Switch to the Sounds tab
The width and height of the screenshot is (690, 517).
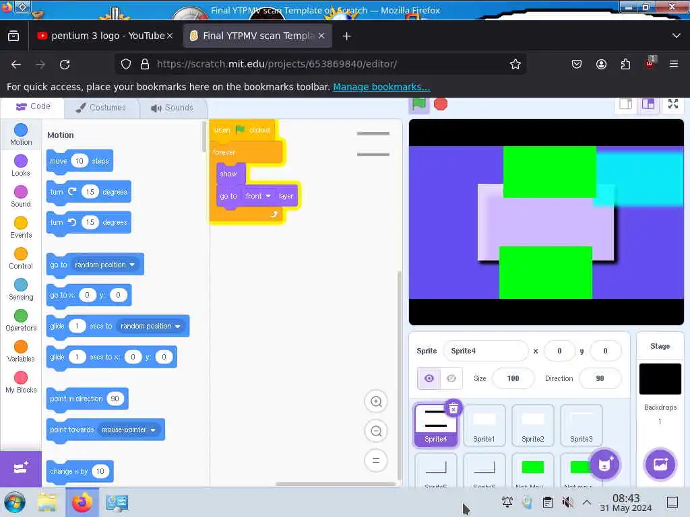[x=172, y=108]
